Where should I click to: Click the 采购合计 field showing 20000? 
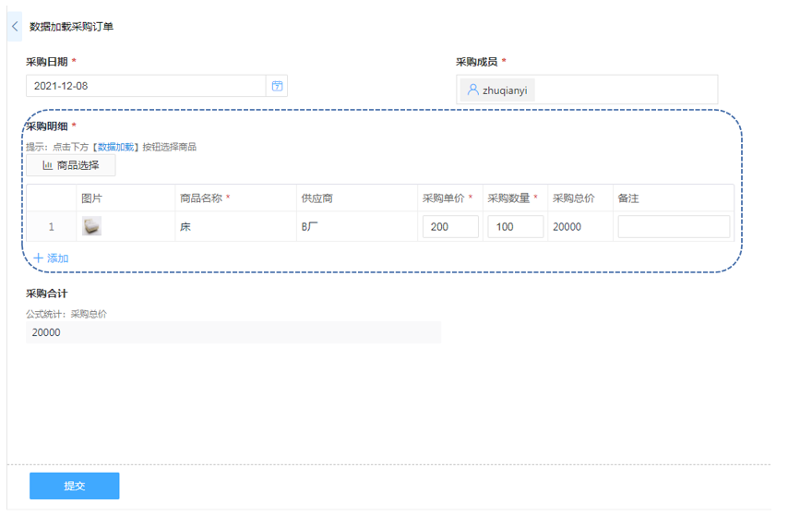click(x=233, y=332)
